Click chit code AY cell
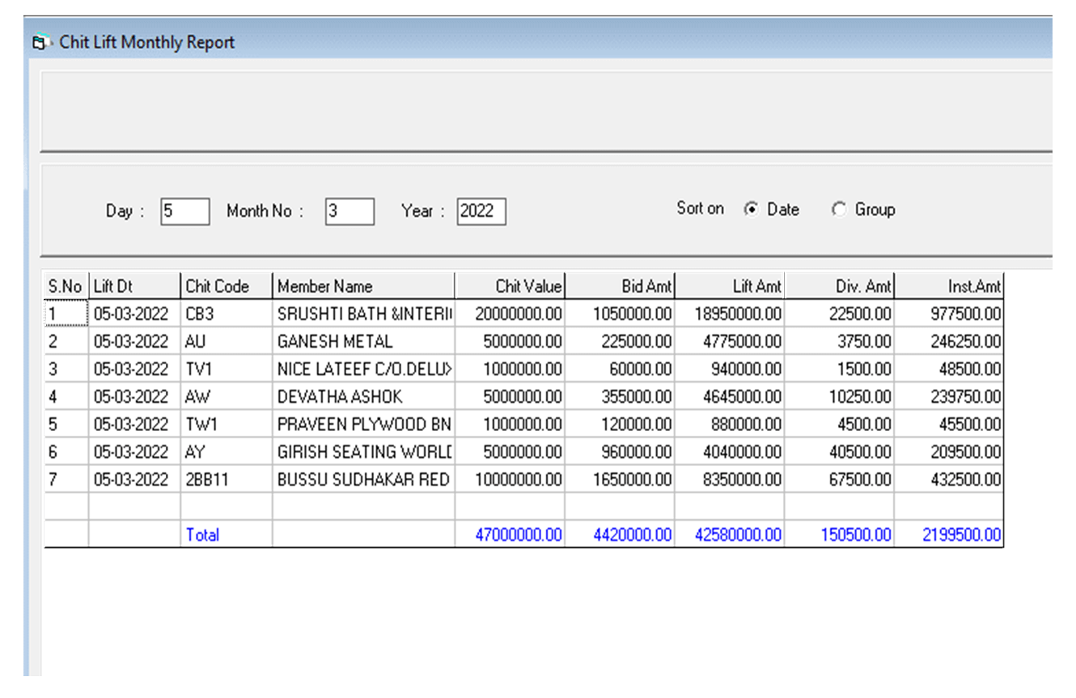 pyautogui.click(x=227, y=451)
